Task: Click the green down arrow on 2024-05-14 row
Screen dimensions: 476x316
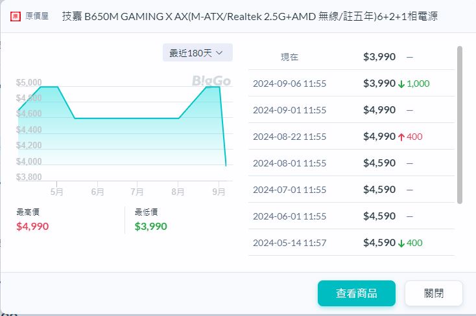Action: [x=402, y=243]
